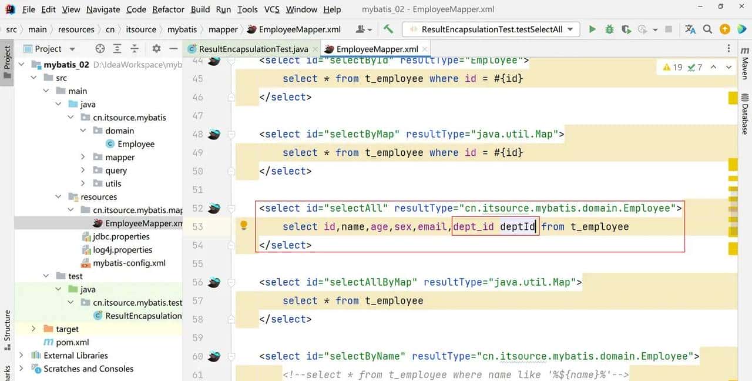Click the translate icon in toolbar

(690, 29)
